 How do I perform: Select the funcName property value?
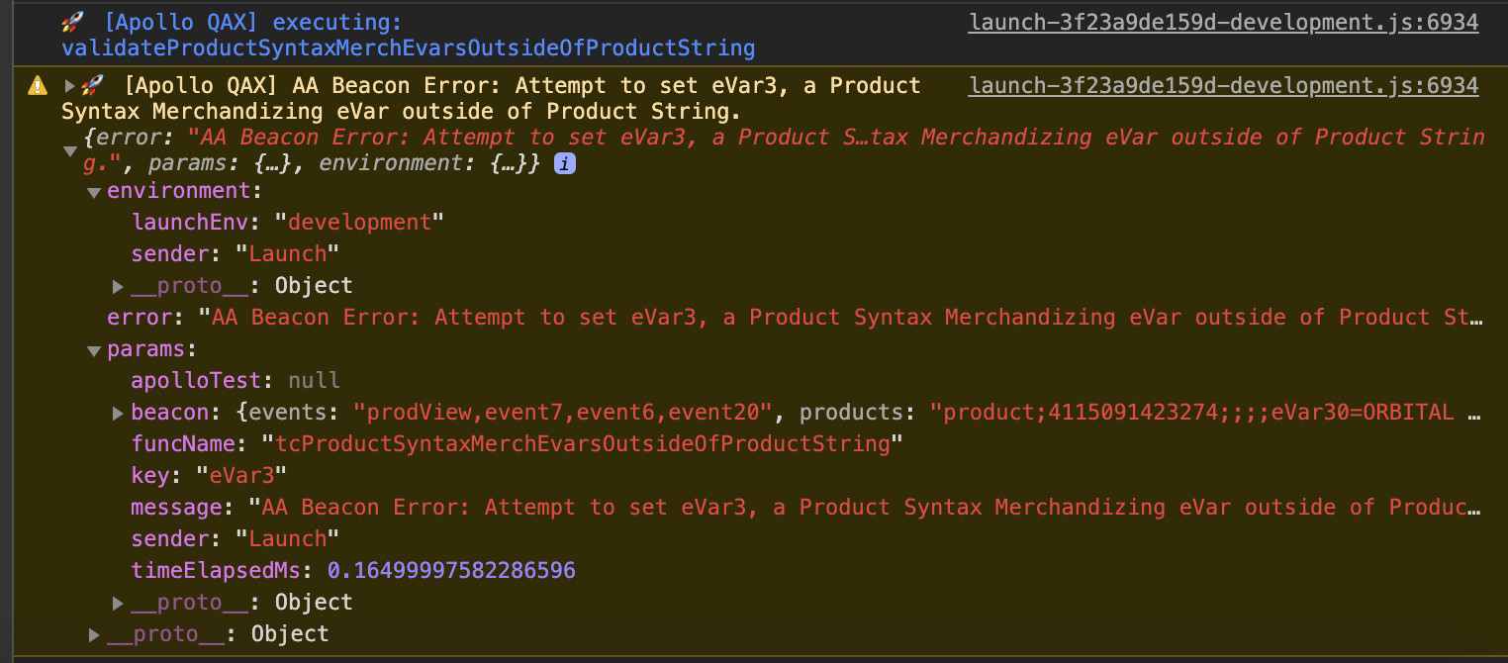[583, 443]
